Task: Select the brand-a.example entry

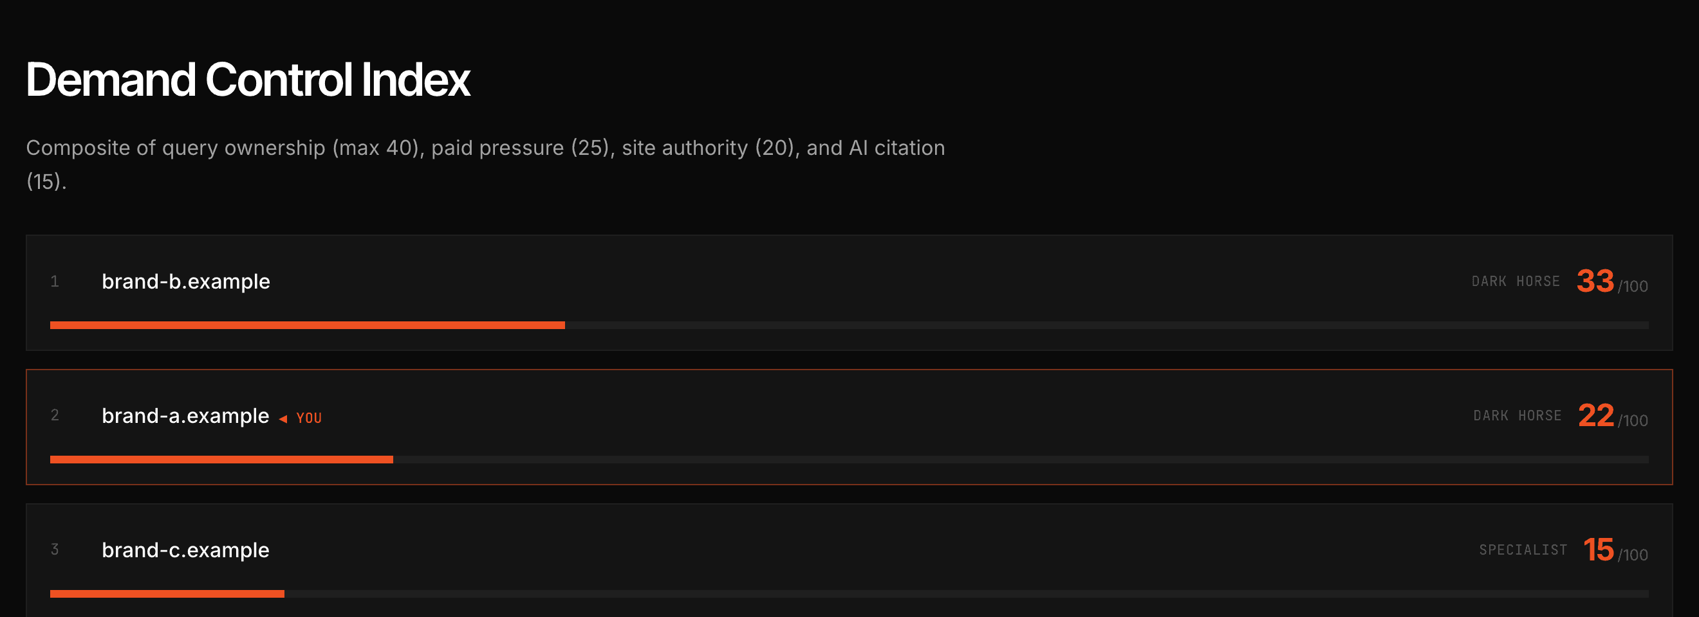Action: click(849, 427)
